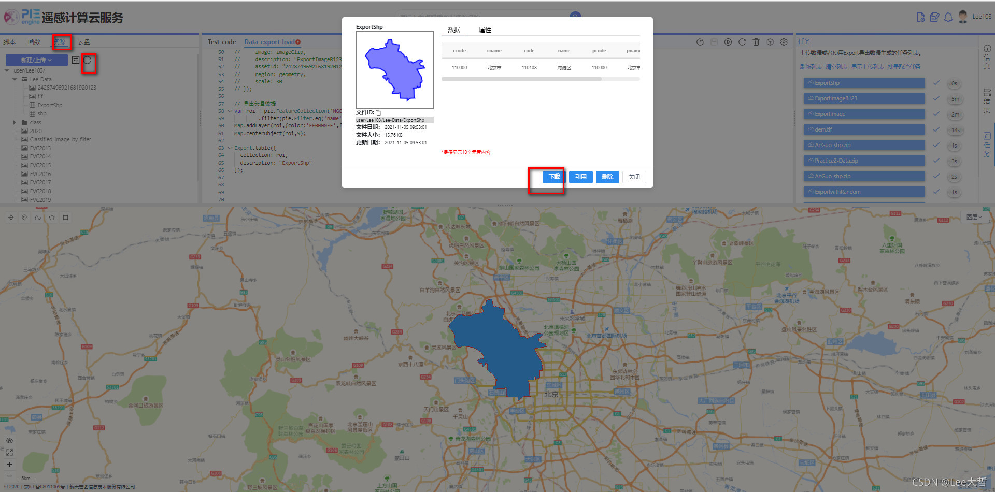Select the rectangle drawing tool
The height and width of the screenshot is (492, 995).
(x=65, y=218)
